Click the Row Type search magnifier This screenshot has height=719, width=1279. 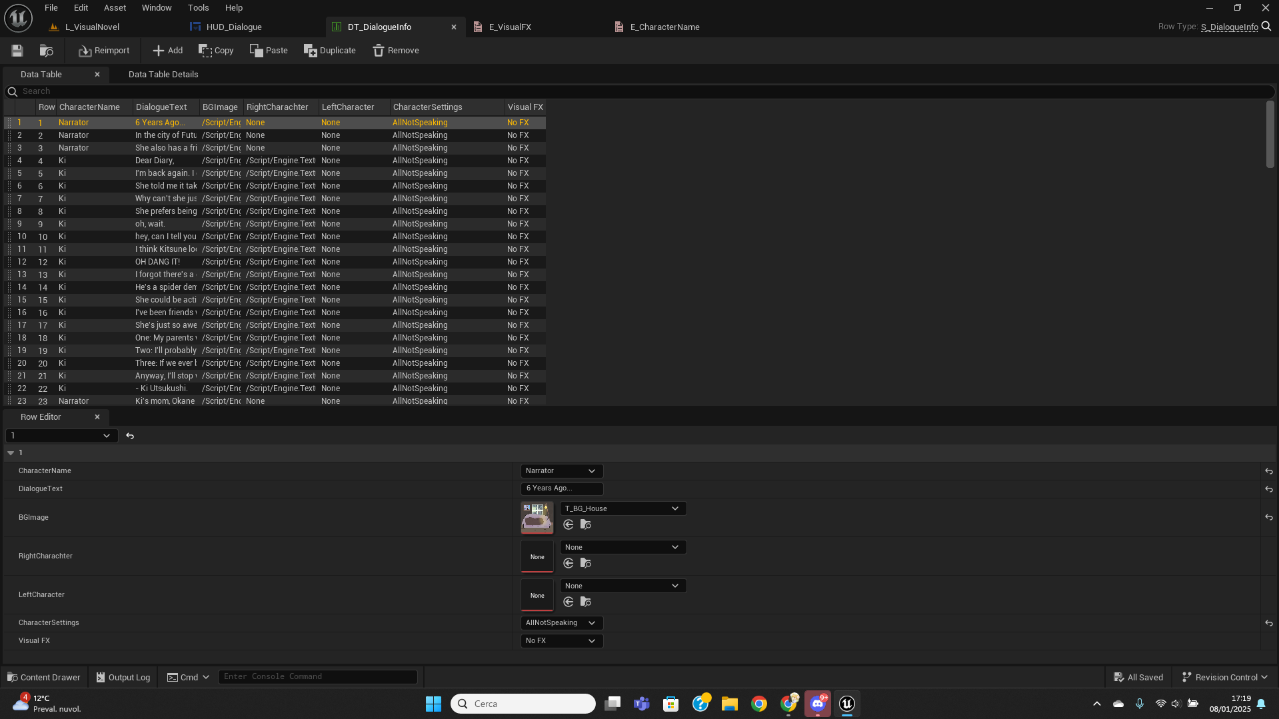(1266, 27)
